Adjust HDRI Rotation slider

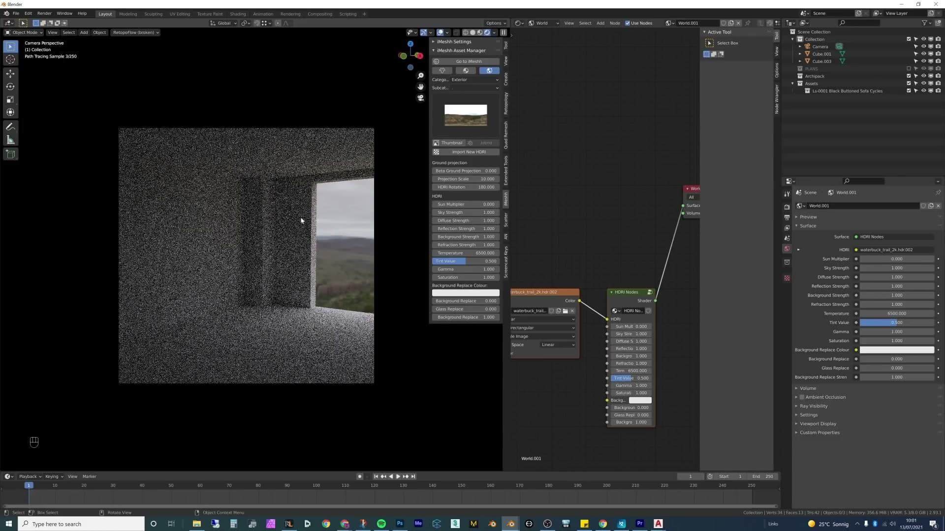coord(466,187)
